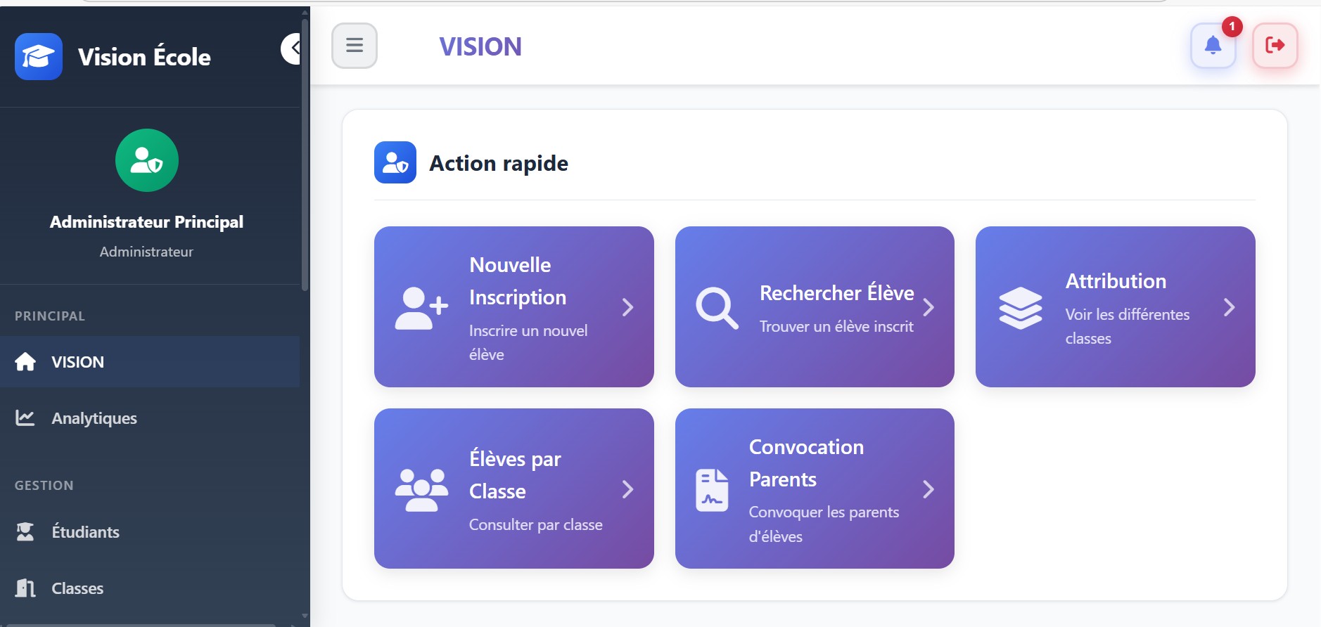Open the Étudiants management section
This screenshot has height=627, width=1321.
84,531
